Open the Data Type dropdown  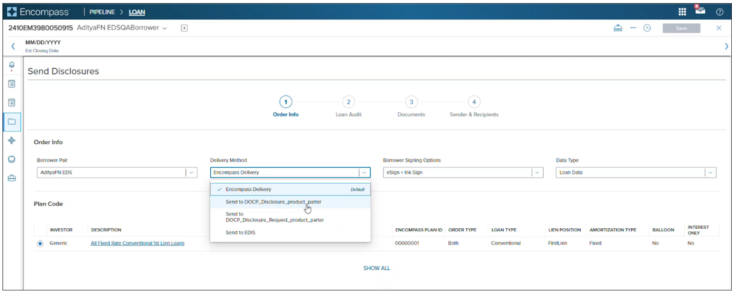click(710, 173)
